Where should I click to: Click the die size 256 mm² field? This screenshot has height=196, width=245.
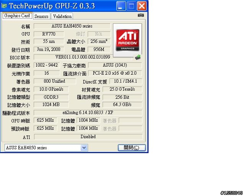99,41
